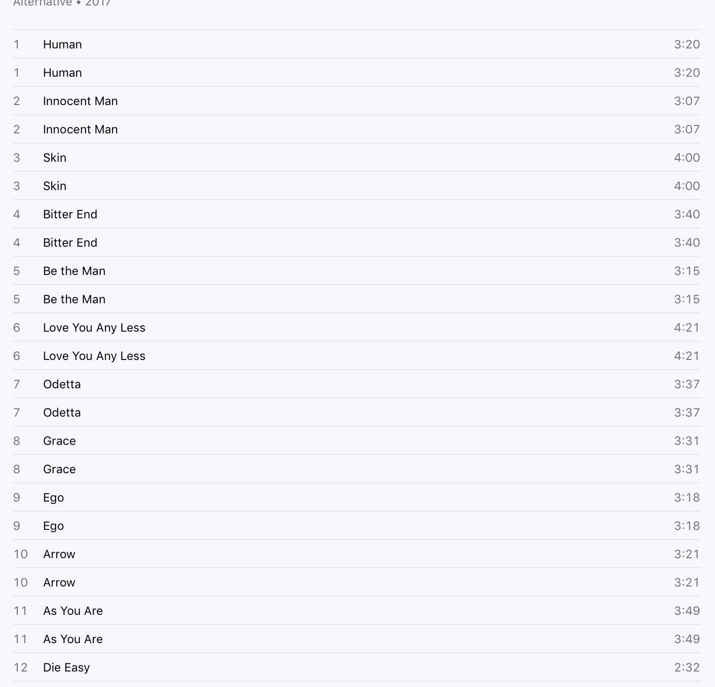Select the second Grace track row
Screen dimensions: 715x687
(357, 469)
